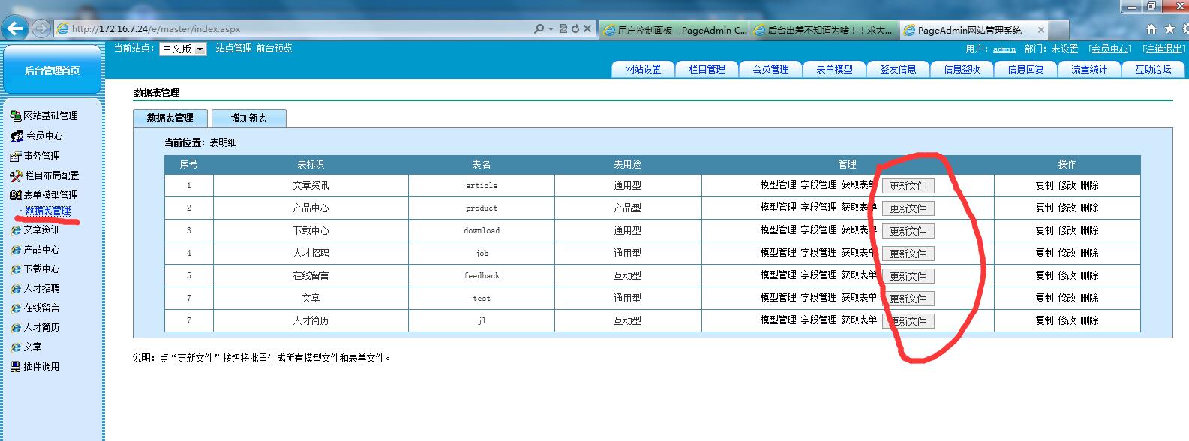Open the 栏目管理 top navigation tab

click(707, 69)
